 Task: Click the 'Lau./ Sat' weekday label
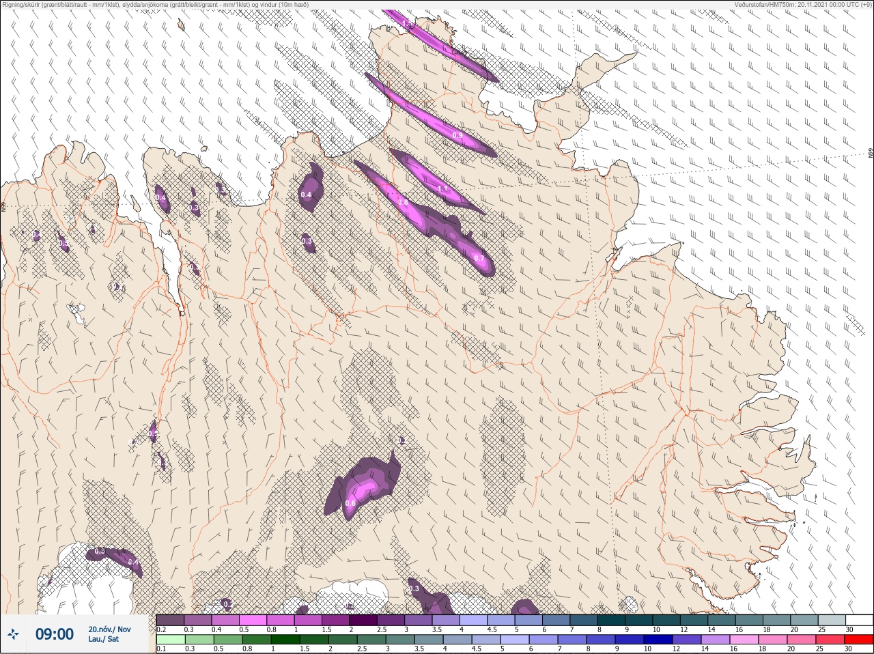104,640
